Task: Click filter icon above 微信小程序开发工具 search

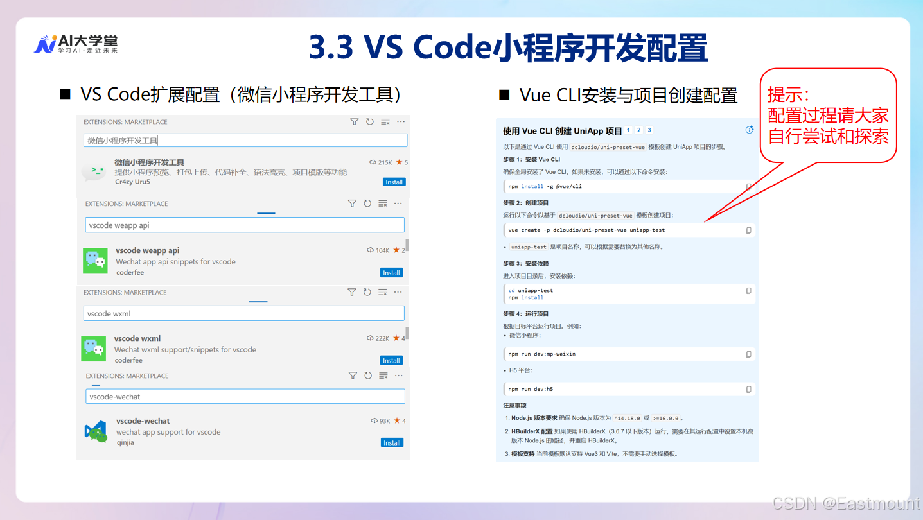Action: (354, 121)
